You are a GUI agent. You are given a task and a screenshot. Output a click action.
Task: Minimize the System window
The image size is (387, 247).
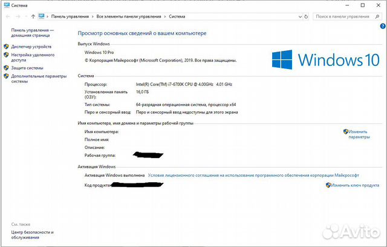point(347,5)
